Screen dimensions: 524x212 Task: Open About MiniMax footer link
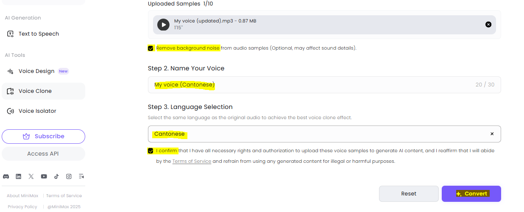coord(22,196)
